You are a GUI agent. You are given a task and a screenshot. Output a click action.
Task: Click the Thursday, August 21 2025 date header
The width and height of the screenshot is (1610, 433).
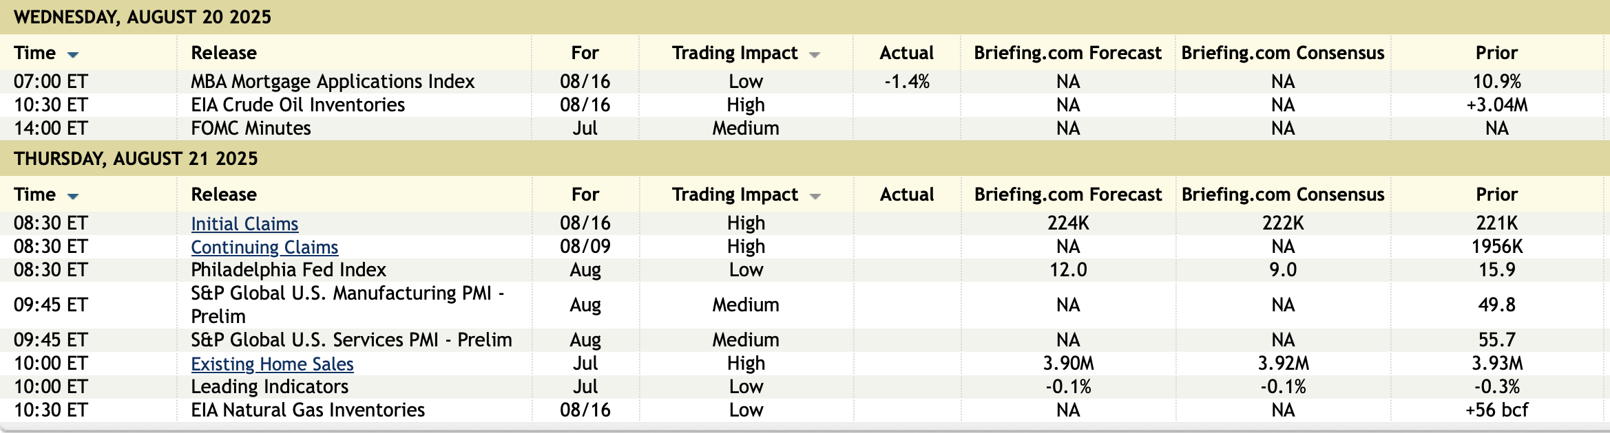136,159
